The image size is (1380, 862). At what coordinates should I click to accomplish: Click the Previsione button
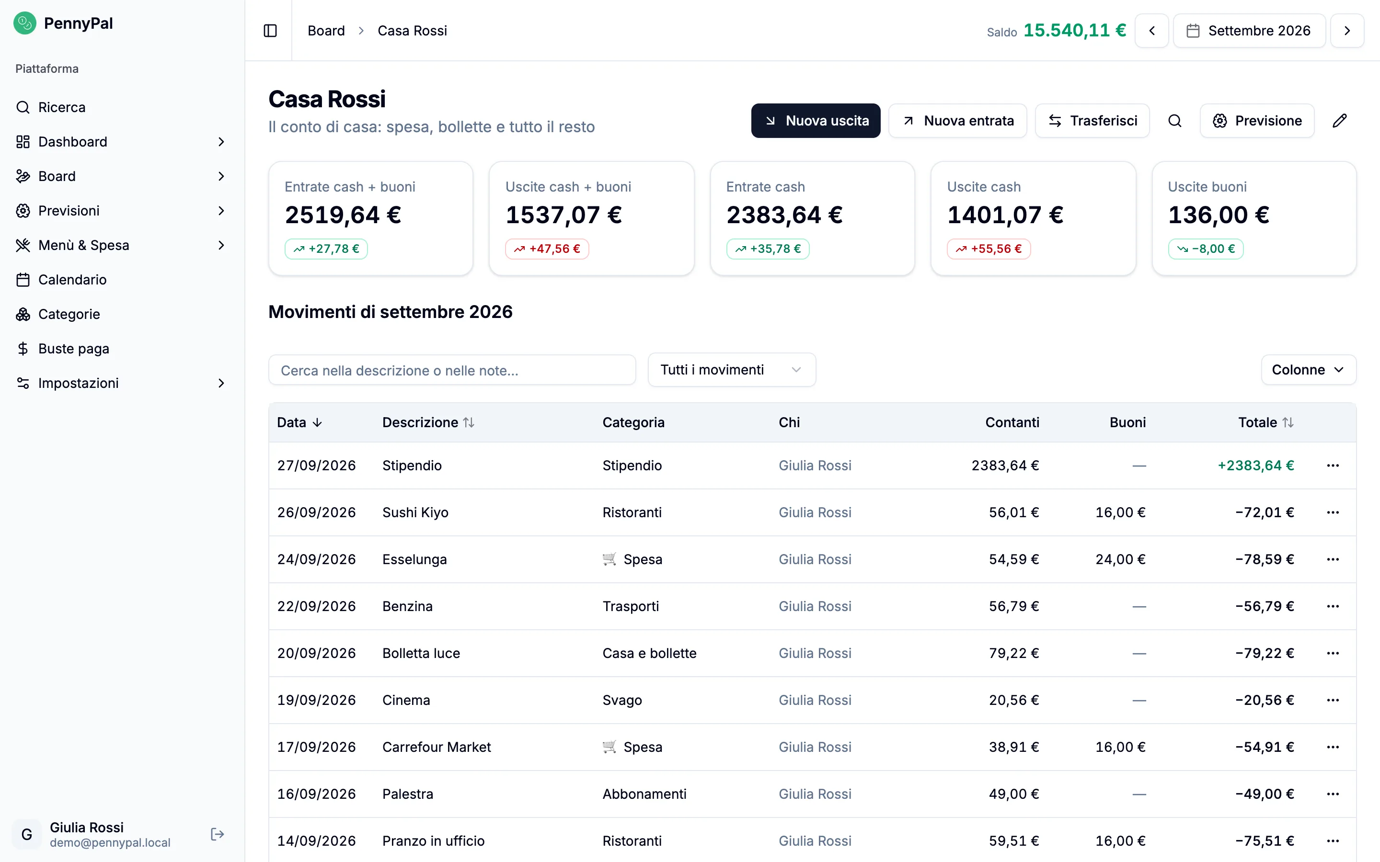[x=1257, y=121]
